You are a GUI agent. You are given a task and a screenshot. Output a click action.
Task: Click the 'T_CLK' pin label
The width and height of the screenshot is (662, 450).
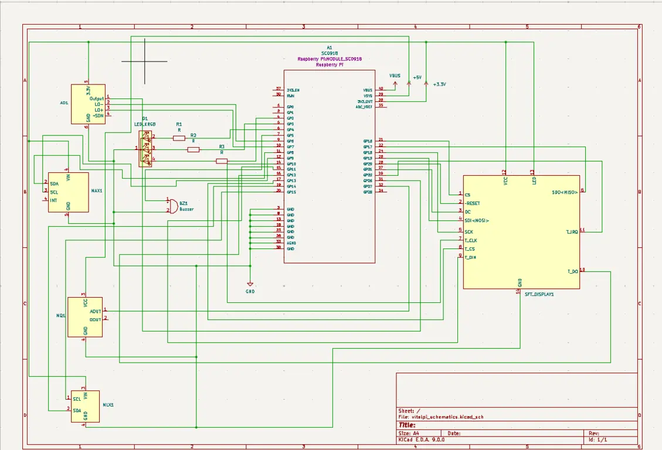pyautogui.click(x=471, y=240)
